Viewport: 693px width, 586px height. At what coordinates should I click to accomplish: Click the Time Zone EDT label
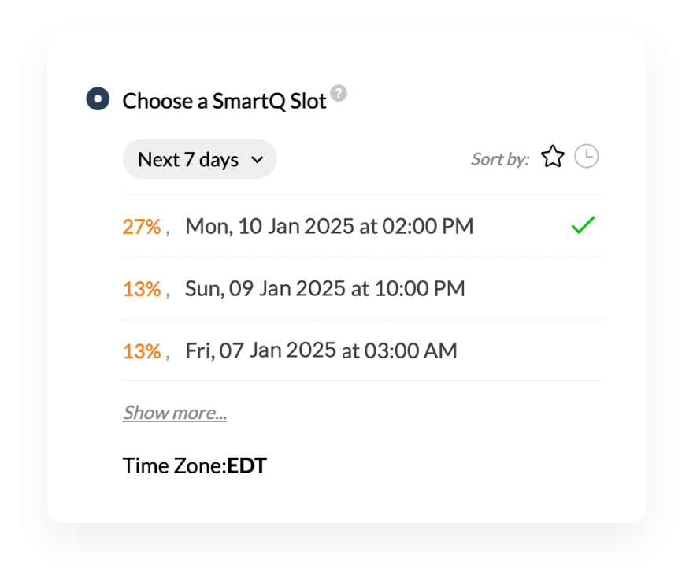pyautogui.click(x=195, y=465)
